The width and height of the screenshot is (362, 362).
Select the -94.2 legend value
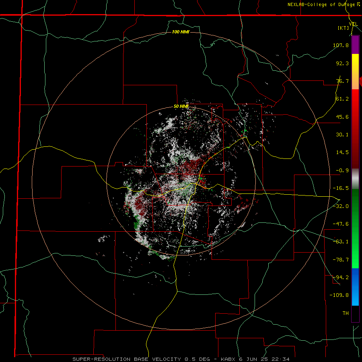click(x=341, y=277)
